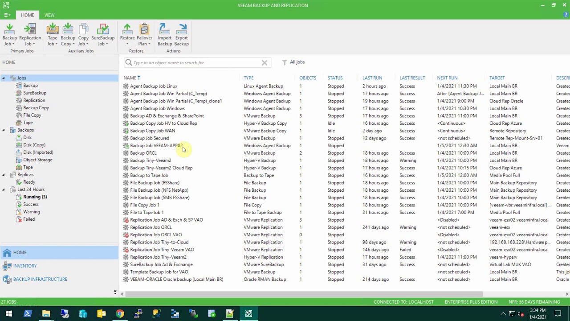Select the Failed tree node
The image size is (570, 321).
(29, 219)
